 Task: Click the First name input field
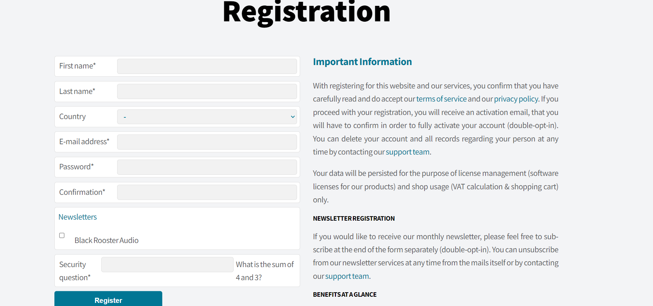click(207, 66)
